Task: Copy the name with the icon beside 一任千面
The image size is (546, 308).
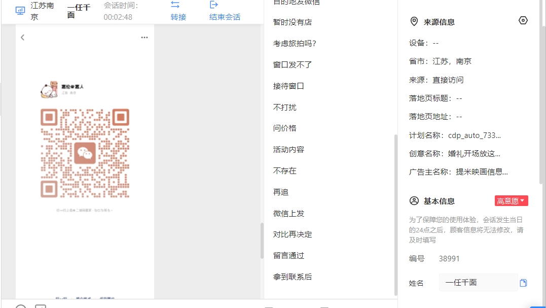Action: 523,283
